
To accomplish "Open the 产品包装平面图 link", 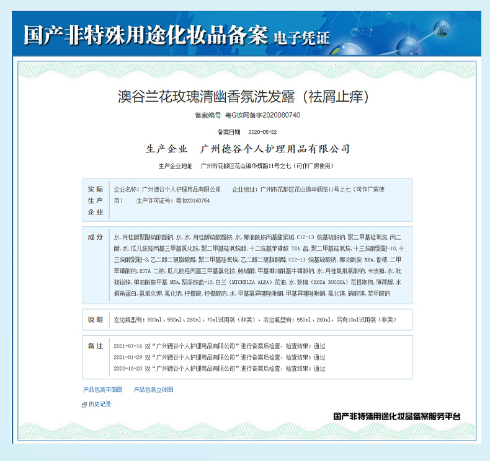I will (x=102, y=390).
